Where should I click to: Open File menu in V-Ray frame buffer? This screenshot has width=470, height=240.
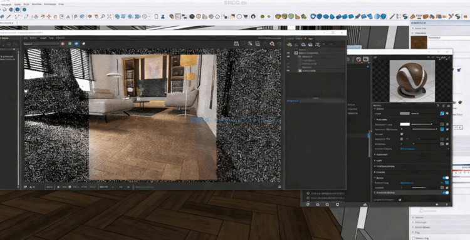(x=26, y=38)
